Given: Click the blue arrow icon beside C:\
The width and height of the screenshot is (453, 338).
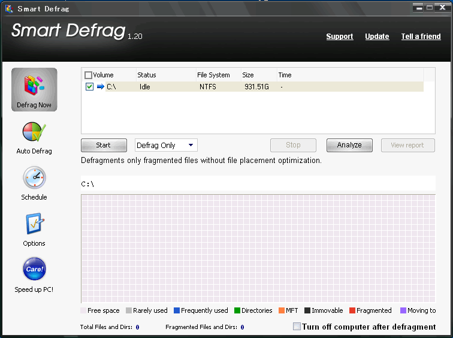Looking at the screenshot, I should point(100,86).
